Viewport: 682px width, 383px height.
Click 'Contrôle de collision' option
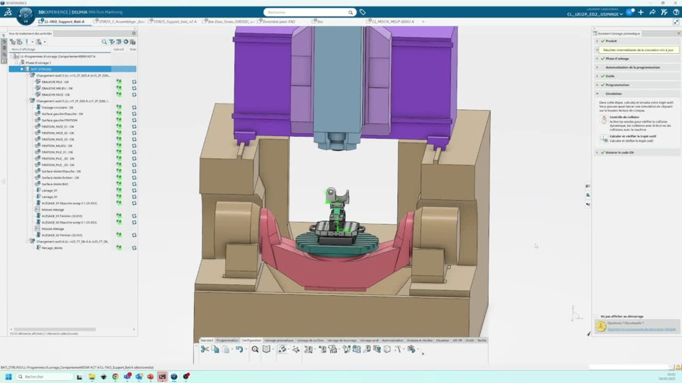625,117
